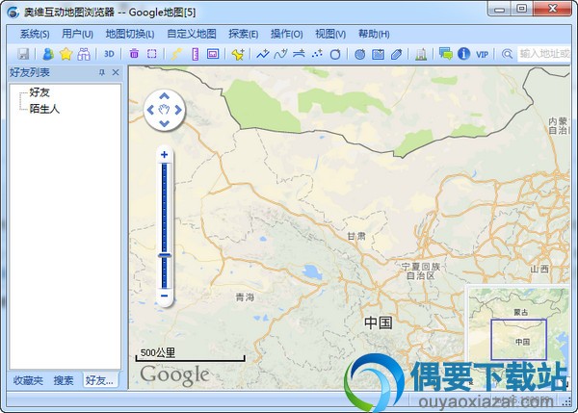Switch to the 收藏夹 tab
Image resolution: width=578 pixels, height=413 pixels.
(x=28, y=380)
